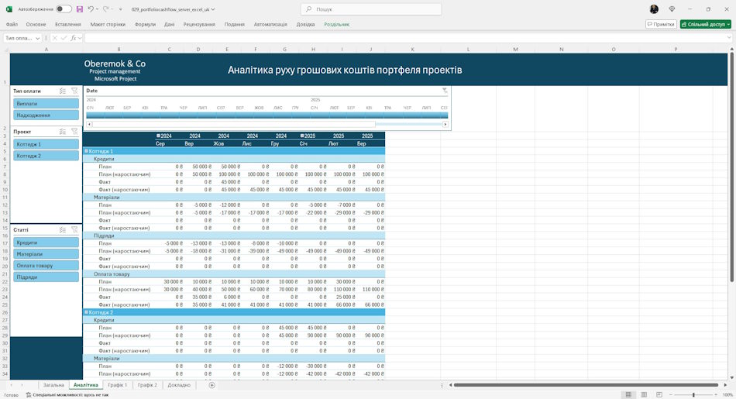Toggle the Автозбереження switch
Image resolution: width=736 pixels, height=399 pixels.
pyautogui.click(x=64, y=9)
